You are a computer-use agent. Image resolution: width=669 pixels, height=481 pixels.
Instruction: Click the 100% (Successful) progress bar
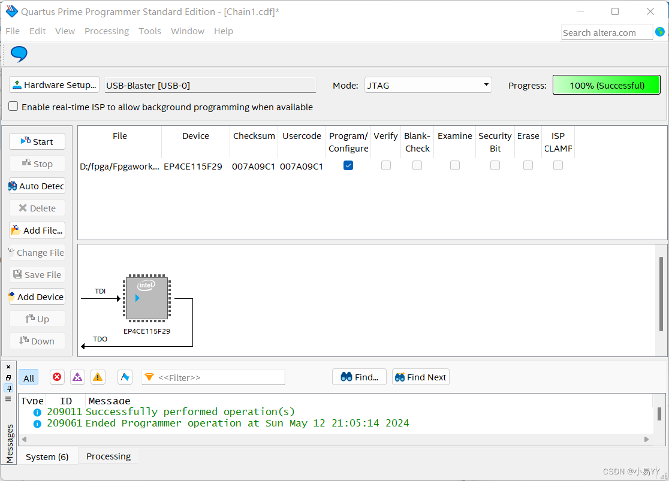click(606, 85)
